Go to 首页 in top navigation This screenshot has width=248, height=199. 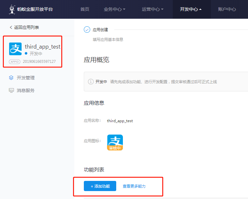coord(85,9)
